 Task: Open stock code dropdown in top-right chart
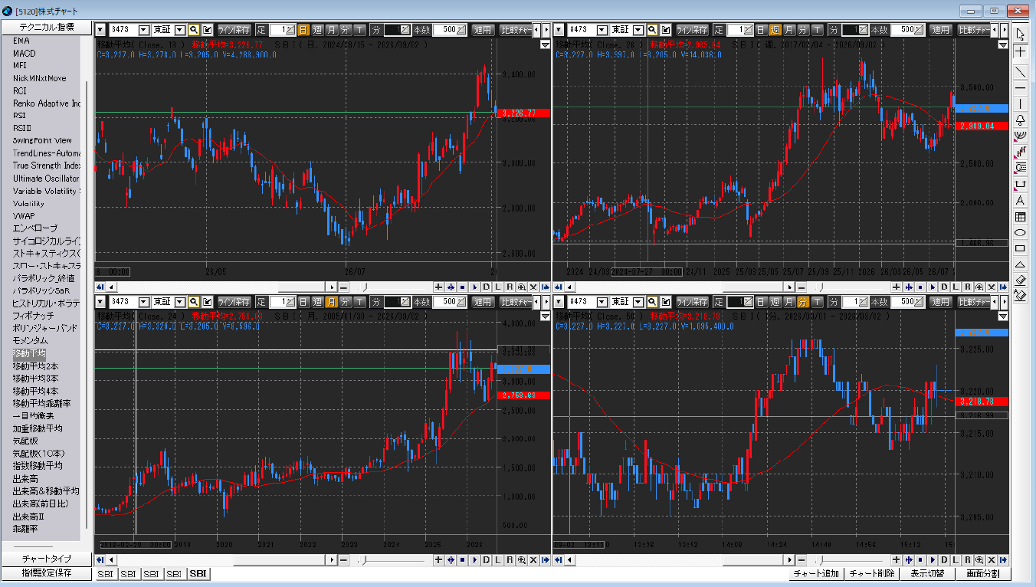coord(602,30)
